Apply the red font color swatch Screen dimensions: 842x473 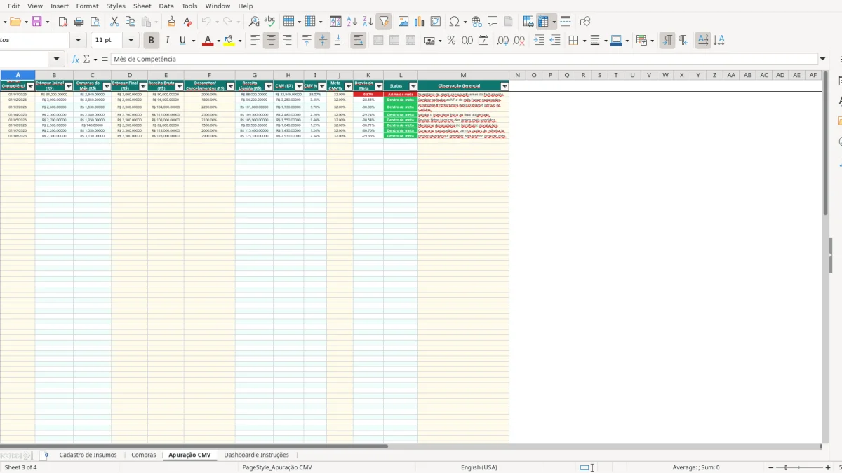pos(207,41)
